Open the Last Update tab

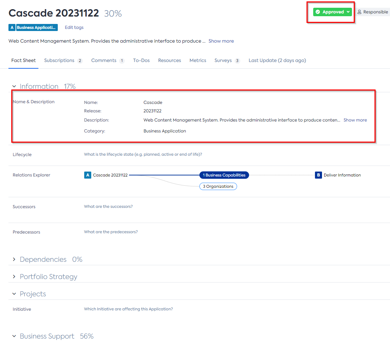(x=277, y=61)
